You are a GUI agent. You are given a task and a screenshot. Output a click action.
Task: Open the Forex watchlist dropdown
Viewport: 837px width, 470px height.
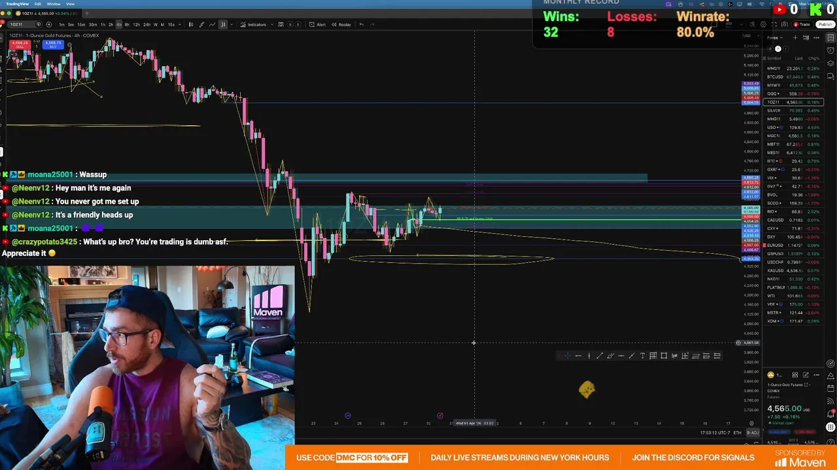[775, 37]
